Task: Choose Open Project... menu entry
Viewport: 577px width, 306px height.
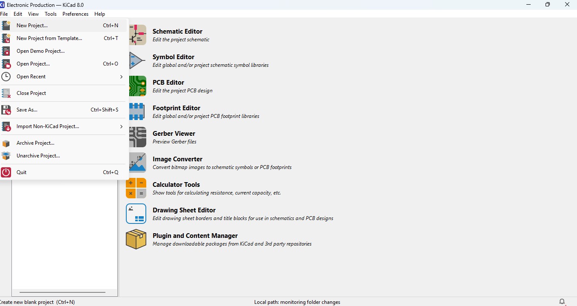Action: click(64, 64)
